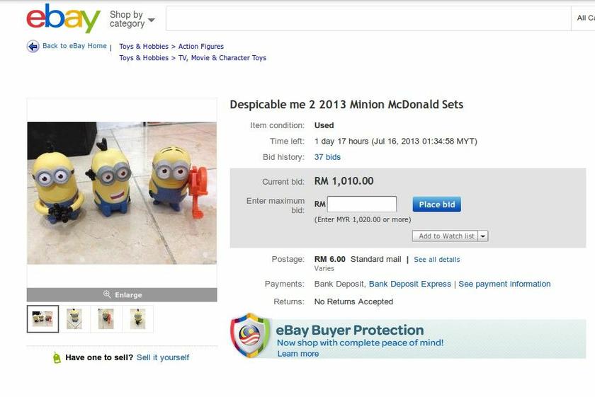Viewport: 595px width, 397px height.
Task: Click the green sell tag icon
Action: point(57,357)
